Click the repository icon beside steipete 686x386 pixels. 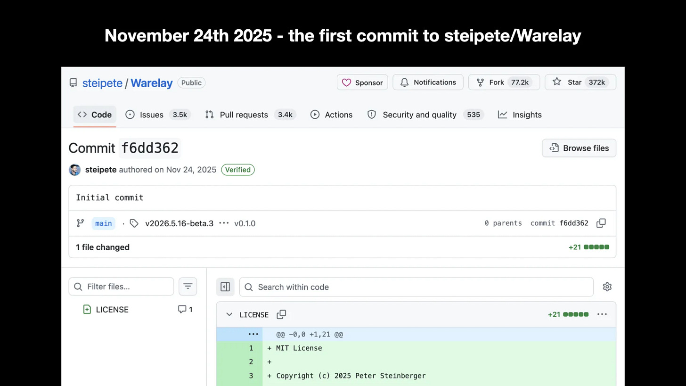coord(73,83)
